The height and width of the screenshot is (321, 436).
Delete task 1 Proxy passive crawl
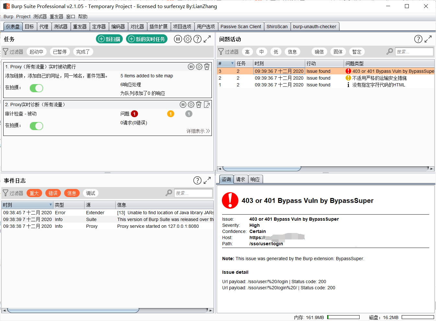pos(207,67)
